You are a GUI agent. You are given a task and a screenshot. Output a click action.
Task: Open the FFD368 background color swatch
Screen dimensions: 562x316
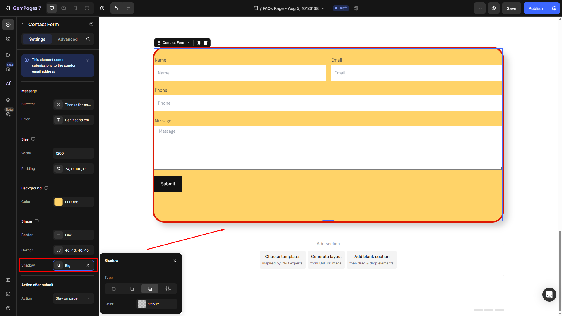pyautogui.click(x=59, y=202)
